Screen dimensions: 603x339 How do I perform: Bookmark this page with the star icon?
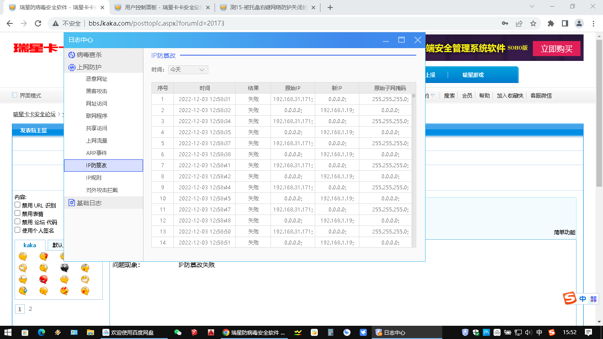533,23
